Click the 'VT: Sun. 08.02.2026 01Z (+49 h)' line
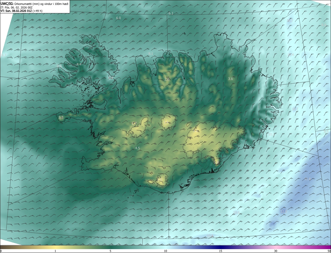Image resolution: width=331 pixels, height=253 pixels. 21,11
